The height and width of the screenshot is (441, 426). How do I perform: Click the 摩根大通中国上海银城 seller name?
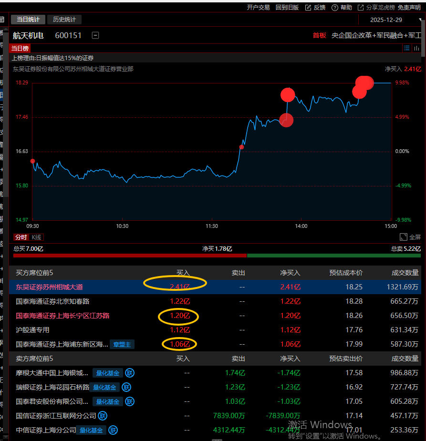tap(52, 373)
